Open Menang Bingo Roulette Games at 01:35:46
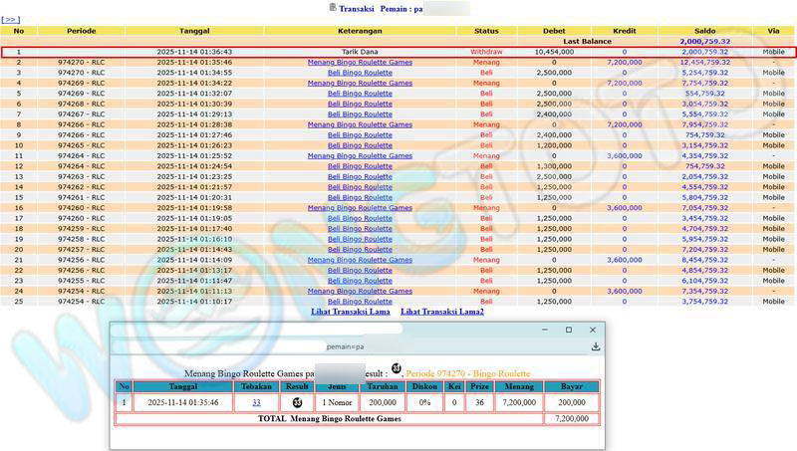Screen dimensions: 797x451 coord(360,62)
